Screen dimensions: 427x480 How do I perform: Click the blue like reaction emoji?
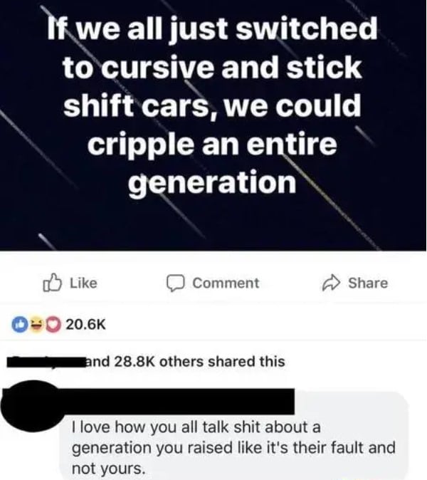pos(19,325)
